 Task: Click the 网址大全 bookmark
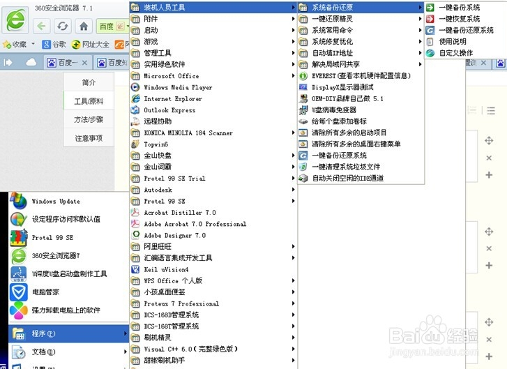click(91, 45)
